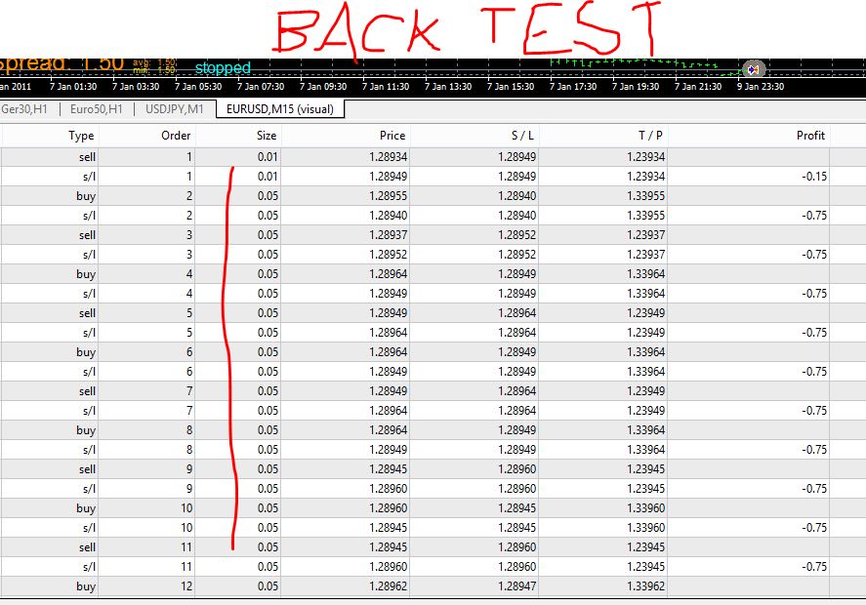Screen dimensions: 866x605
Task: Sort results by Order column header
Action: (176, 136)
